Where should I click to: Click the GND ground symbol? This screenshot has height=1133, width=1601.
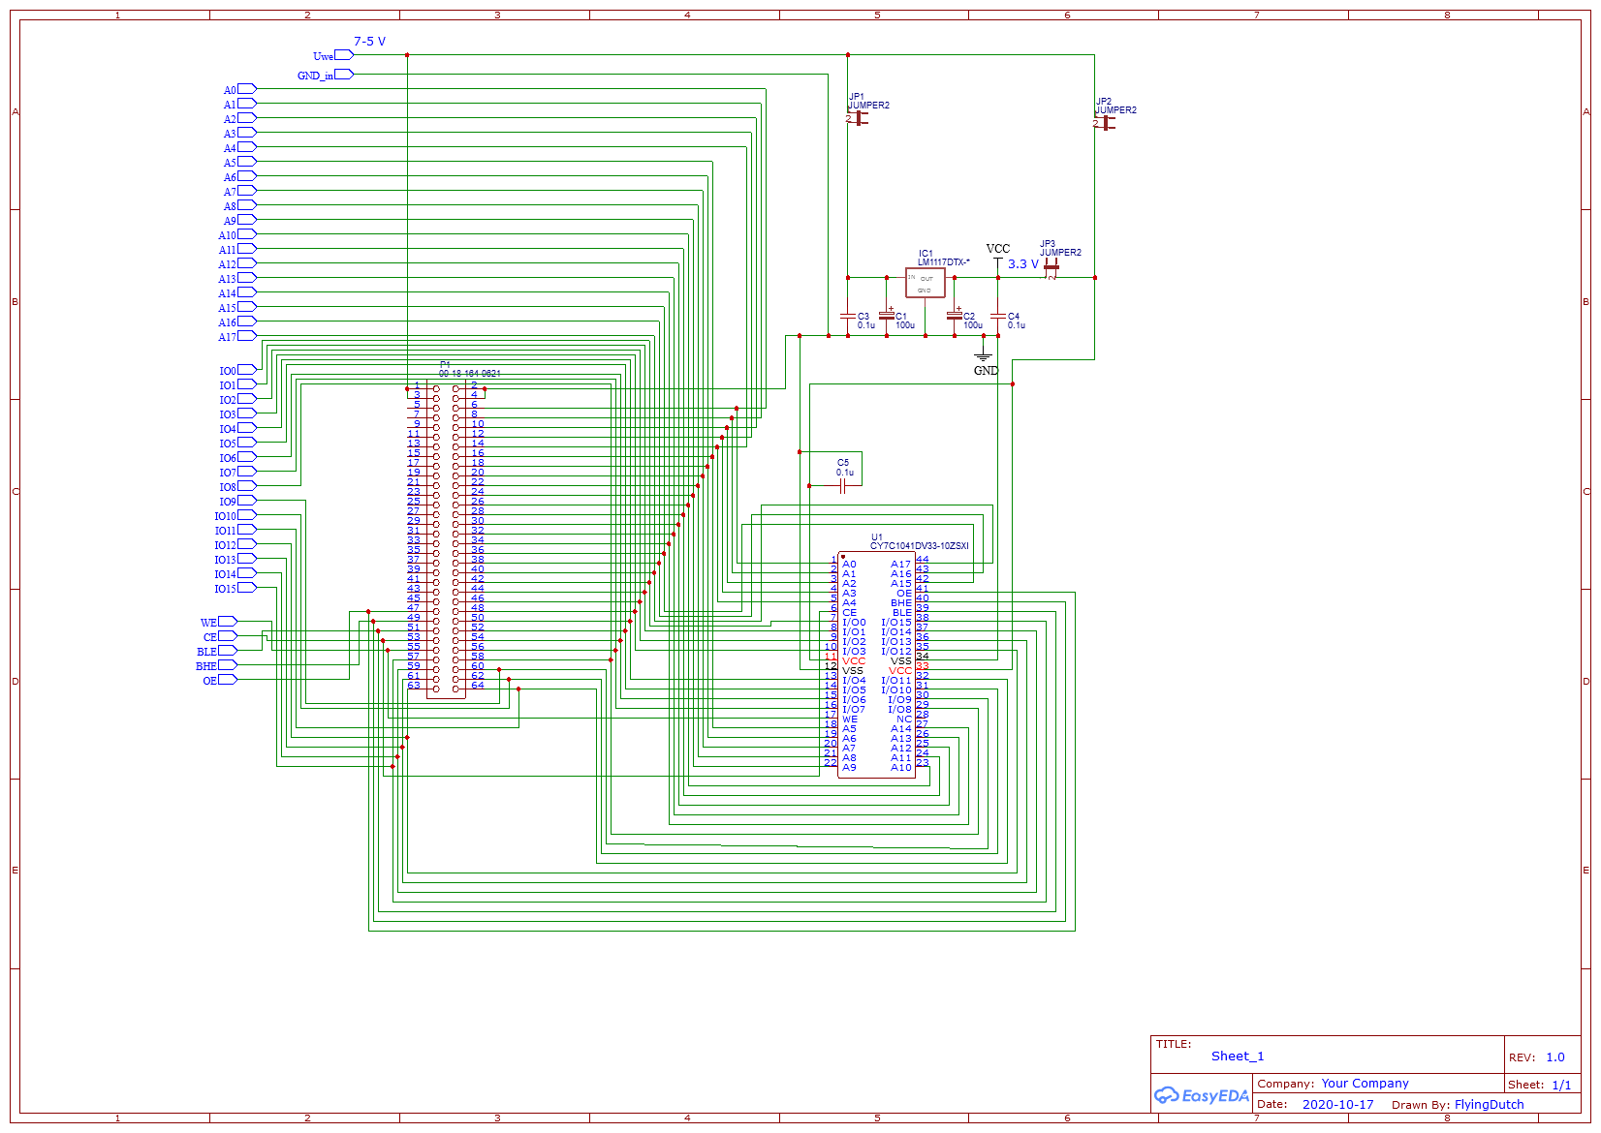pyautogui.click(x=984, y=359)
